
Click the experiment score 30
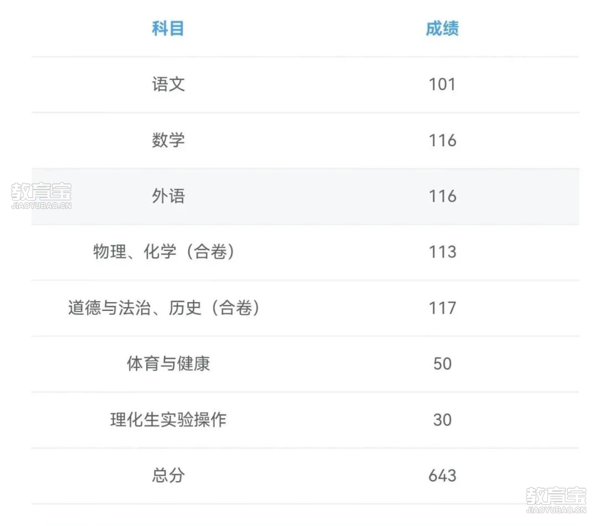tap(442, 420)
